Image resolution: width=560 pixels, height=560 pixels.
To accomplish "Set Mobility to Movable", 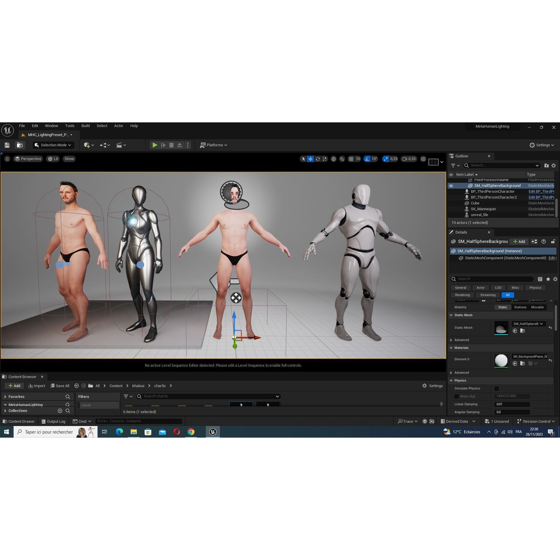I will pyautogui.click(x=538, y=307).
